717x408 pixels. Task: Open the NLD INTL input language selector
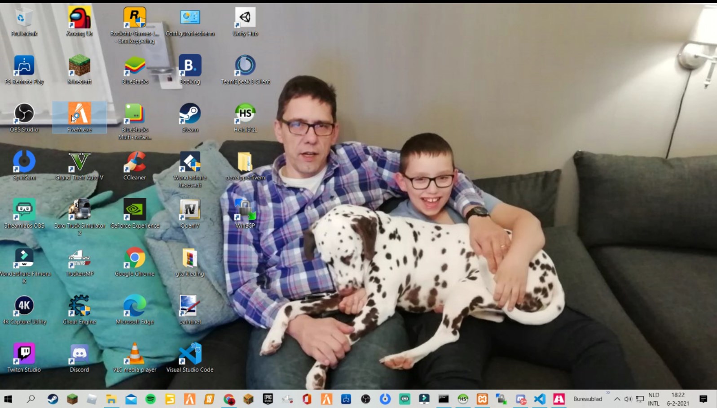click(x=654, y=399)
